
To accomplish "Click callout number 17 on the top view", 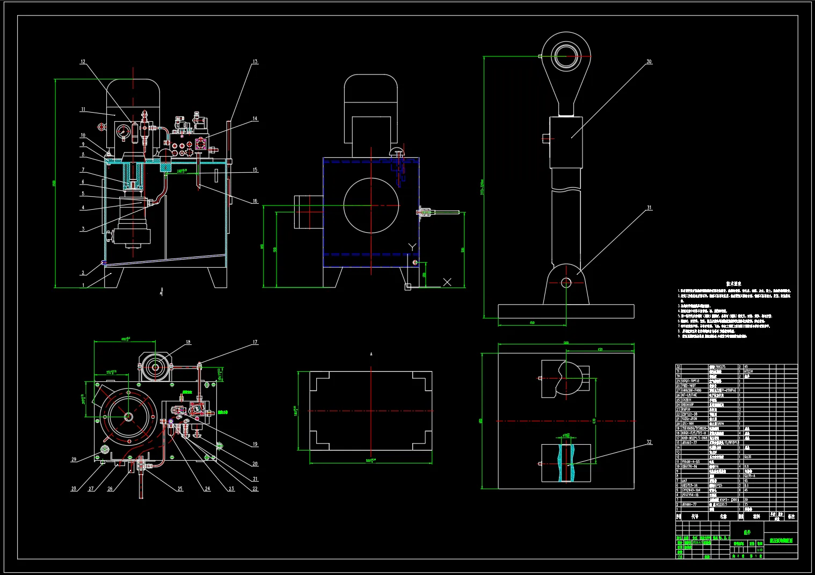I will (x=255, y=342).
